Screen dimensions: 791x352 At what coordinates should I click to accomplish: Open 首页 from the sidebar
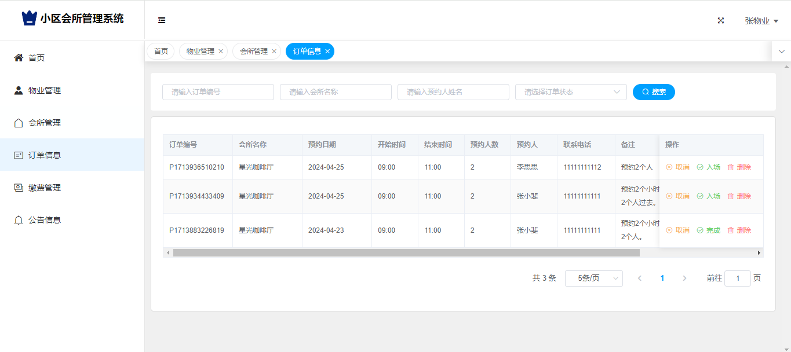click(37, 58)
